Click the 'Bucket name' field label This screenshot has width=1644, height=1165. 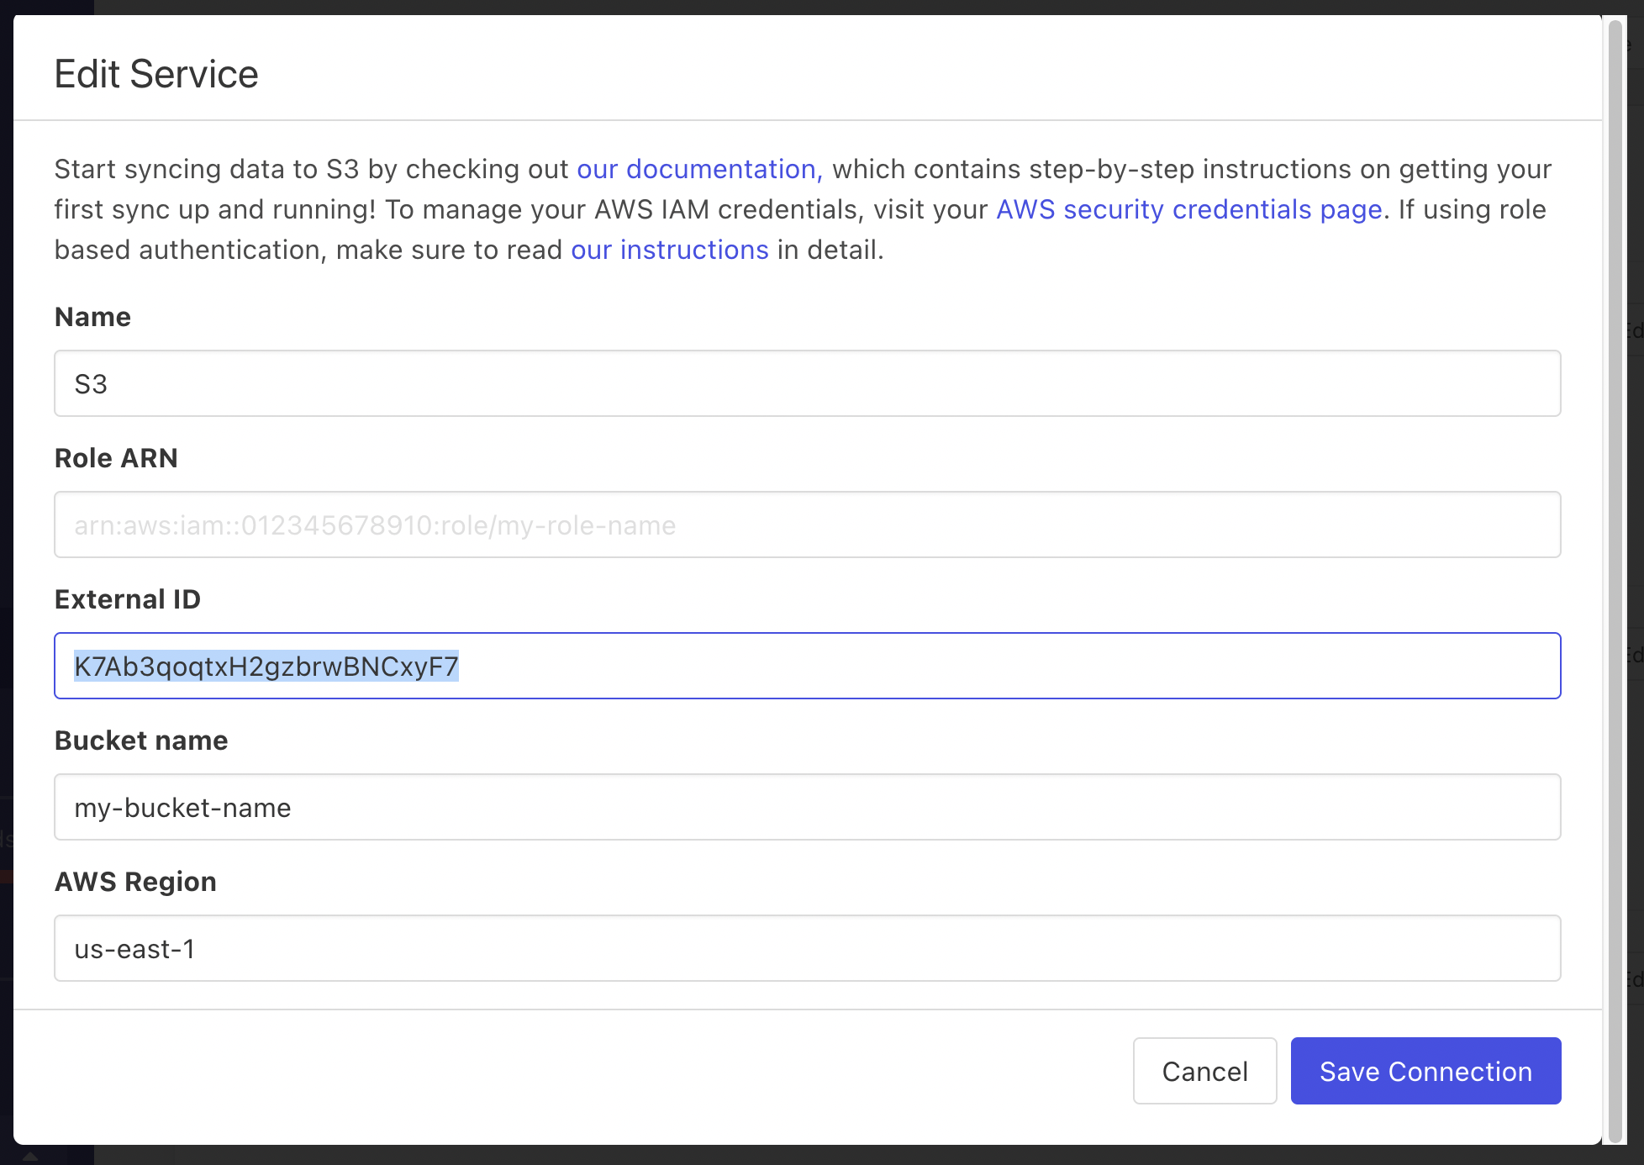140,741
